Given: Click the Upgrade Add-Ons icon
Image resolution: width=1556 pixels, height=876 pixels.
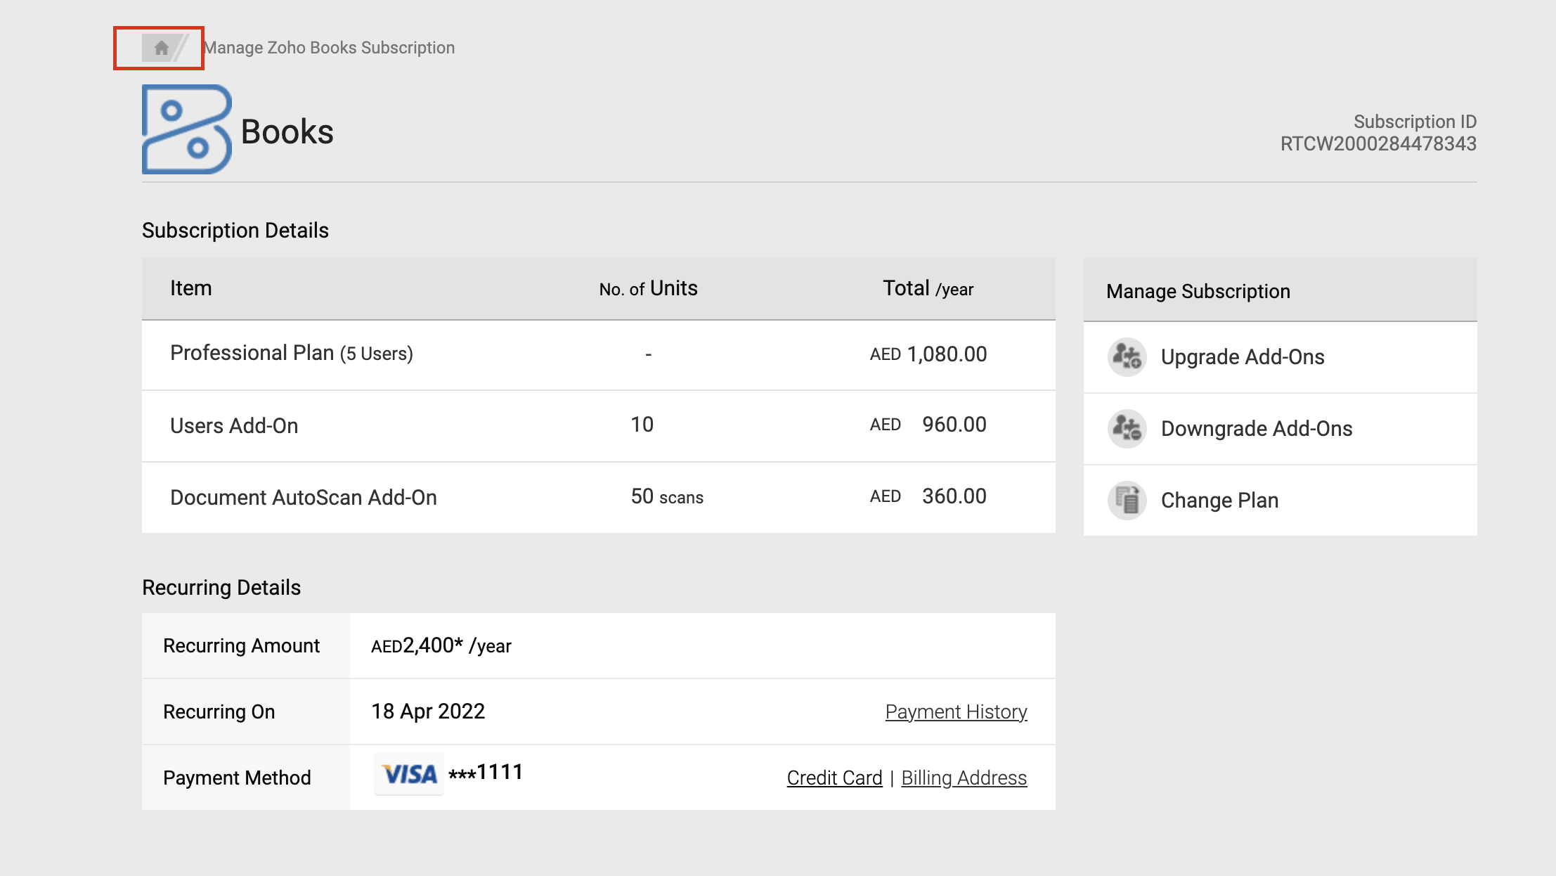Looking at the screenshot, I should coord(1127,357).
